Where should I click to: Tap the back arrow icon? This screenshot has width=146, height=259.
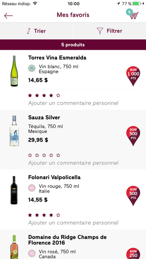tap(9, 16)
